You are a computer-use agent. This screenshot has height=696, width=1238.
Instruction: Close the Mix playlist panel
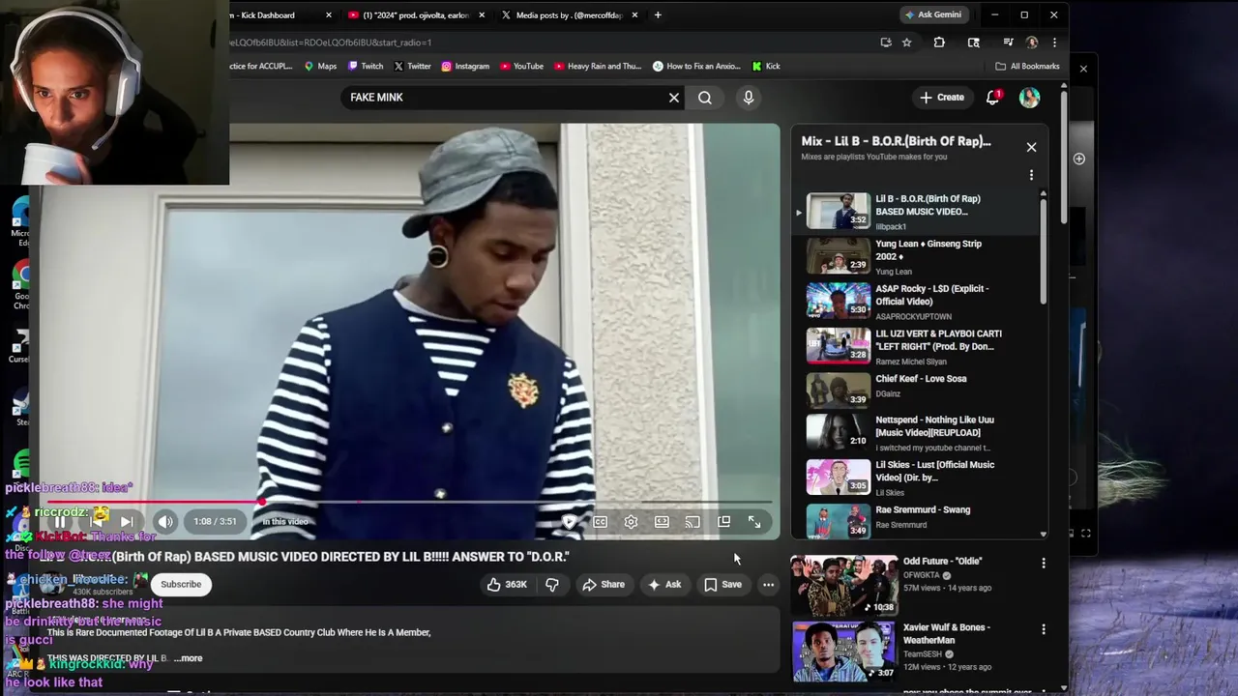[x=1031, y=147]
